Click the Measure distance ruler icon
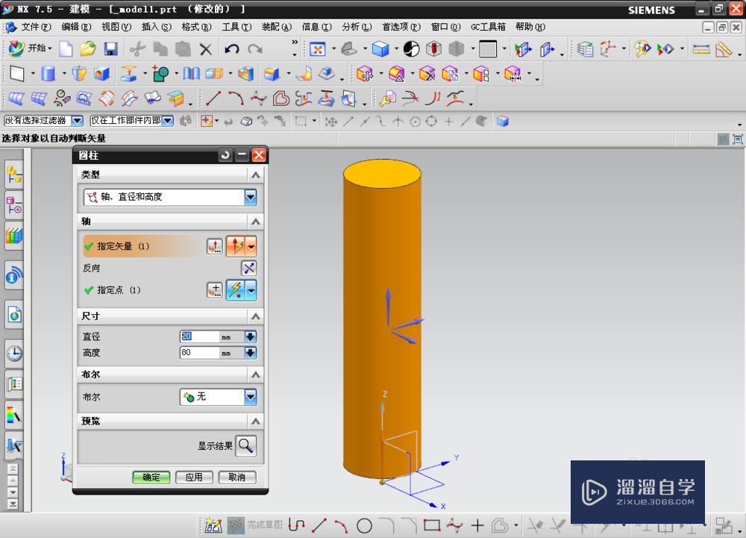Viewport: 746px width, 538px height. (x=700, y=49)
